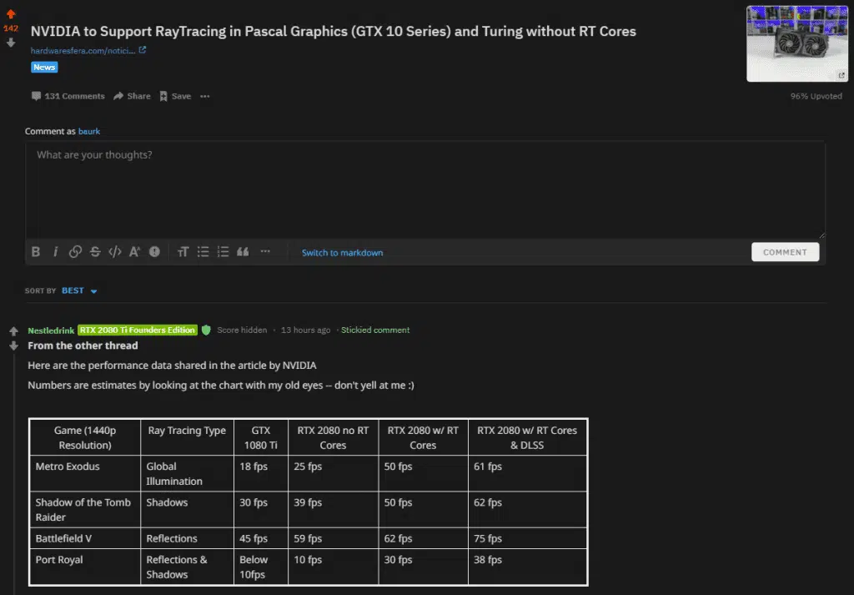The width and height of the screenshot is (854, 595).
Task: Select the 'Global Illumination' cell
Action: [188, 473]
